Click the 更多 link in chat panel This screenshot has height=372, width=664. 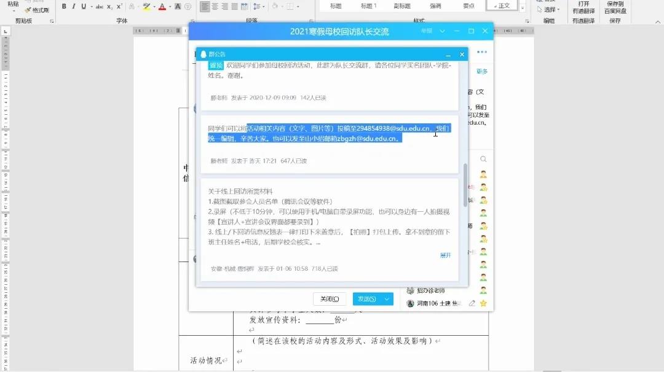(481, 72)
